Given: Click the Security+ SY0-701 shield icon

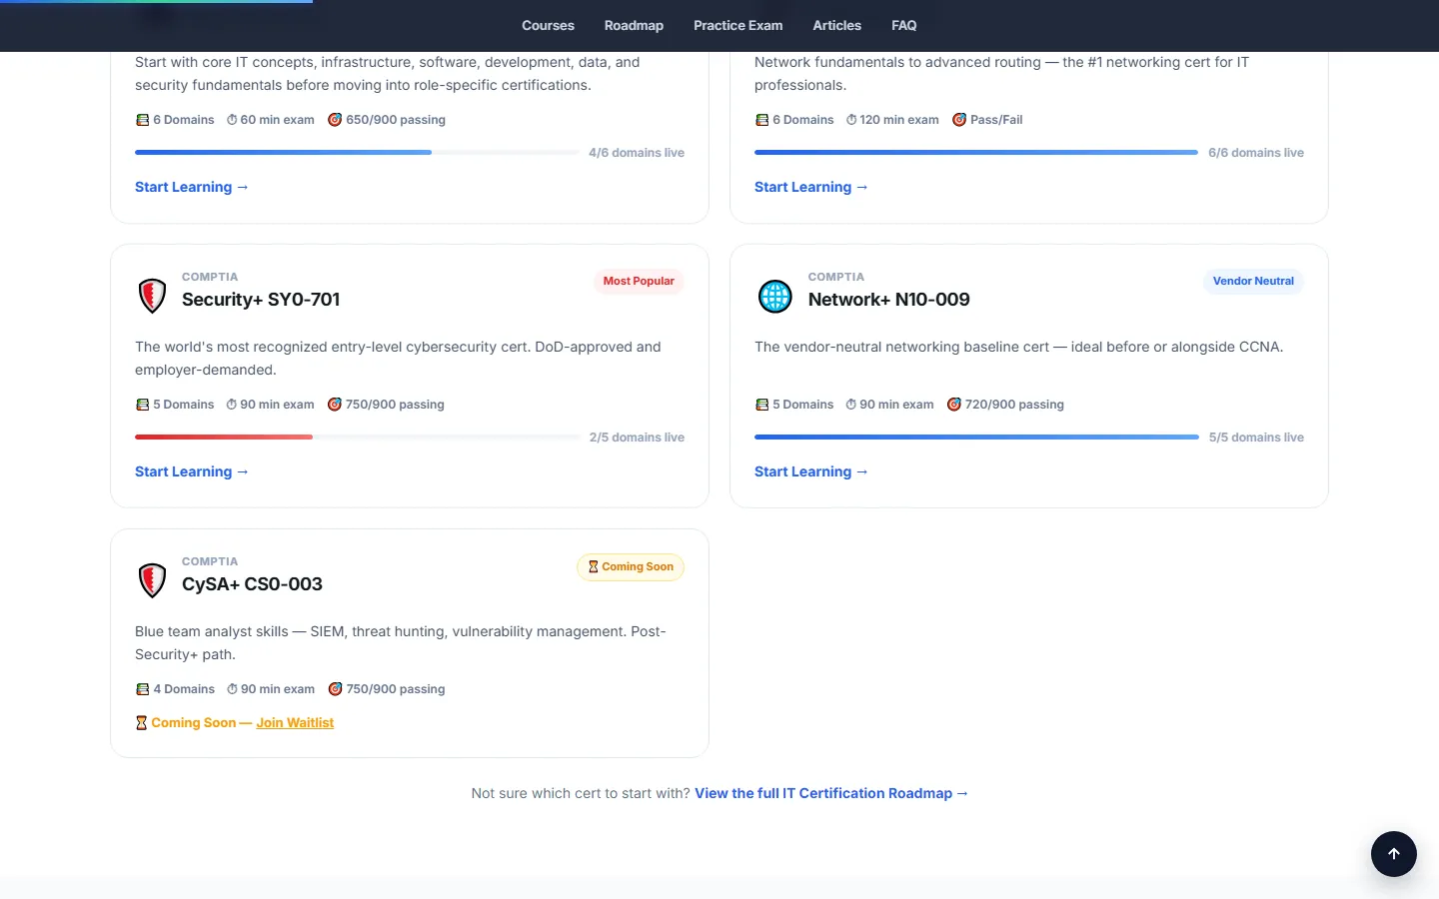Looking at the screenshot, I should pos(152,296).
